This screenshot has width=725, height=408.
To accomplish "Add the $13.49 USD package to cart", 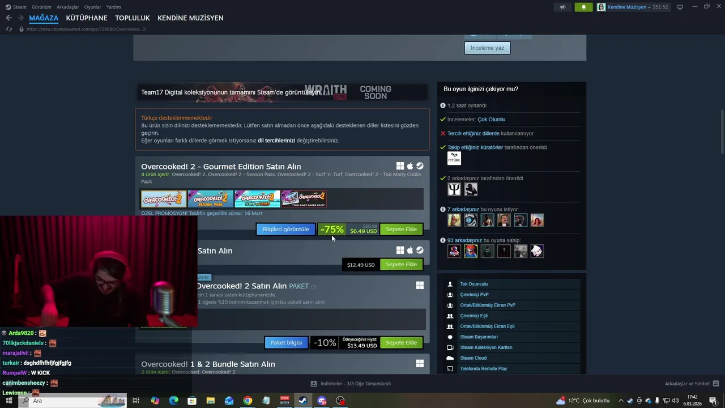I will tap(401, 343).
